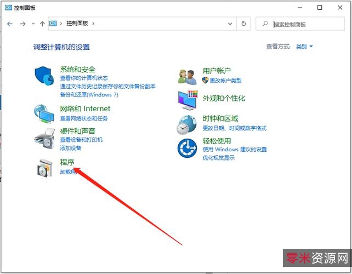Open 查看网络状态和任务 link

[x=84, y=118]
